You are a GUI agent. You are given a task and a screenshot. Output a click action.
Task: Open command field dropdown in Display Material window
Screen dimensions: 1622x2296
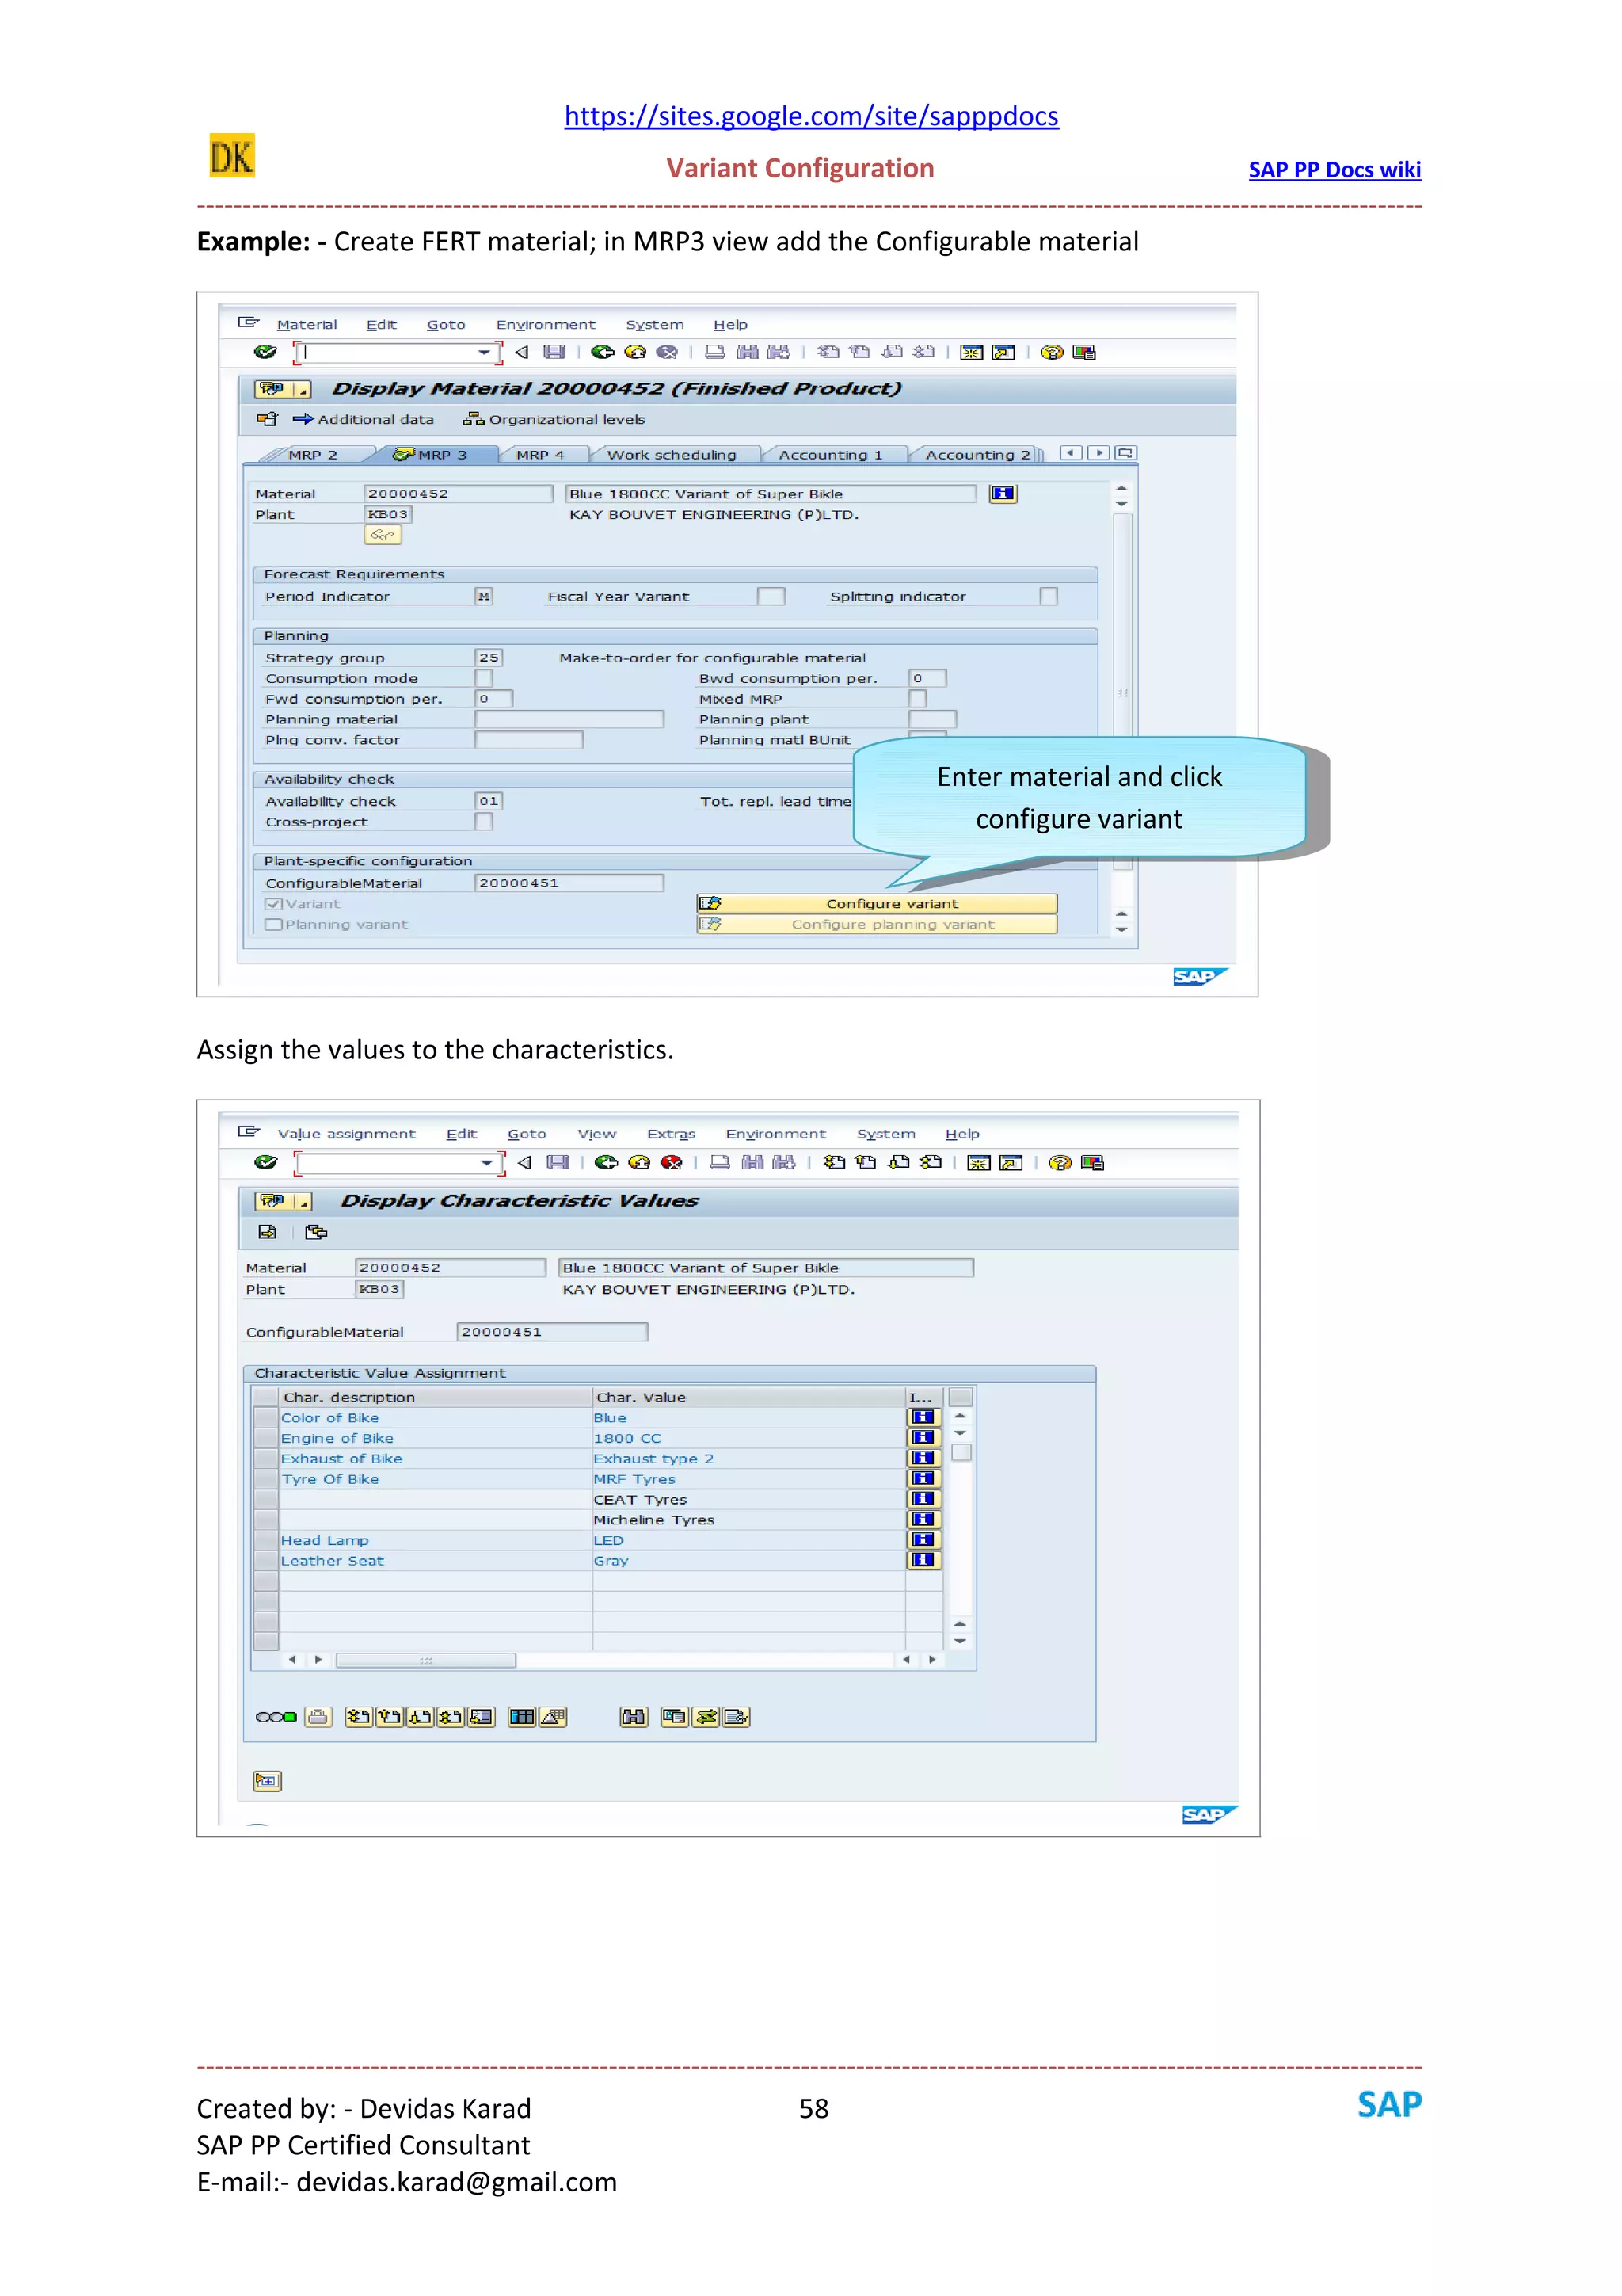pos(484,352)
